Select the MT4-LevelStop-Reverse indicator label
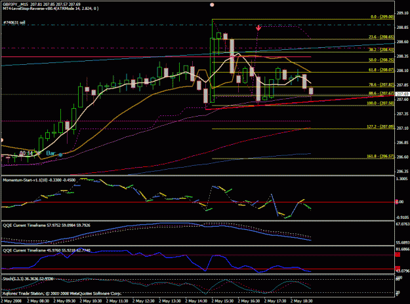 (51, 9)
